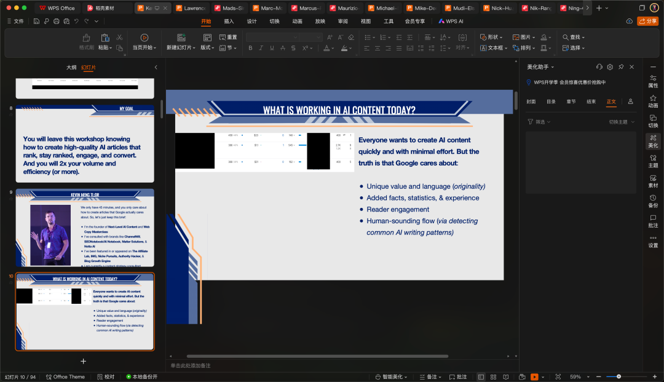Open the Arrange (排列) dropdown
Viewport: 664px width, 382px height.
click(x=524, y=48)
